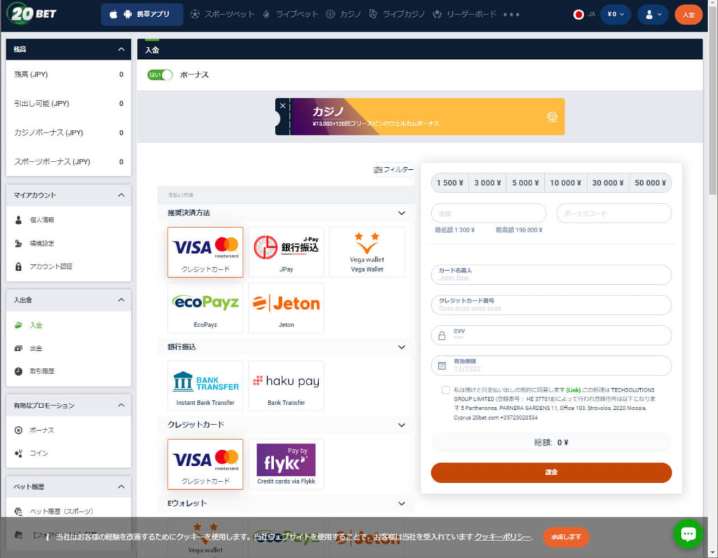Click the コイン coins icon
718x558 pixels.
pos(18,453)
